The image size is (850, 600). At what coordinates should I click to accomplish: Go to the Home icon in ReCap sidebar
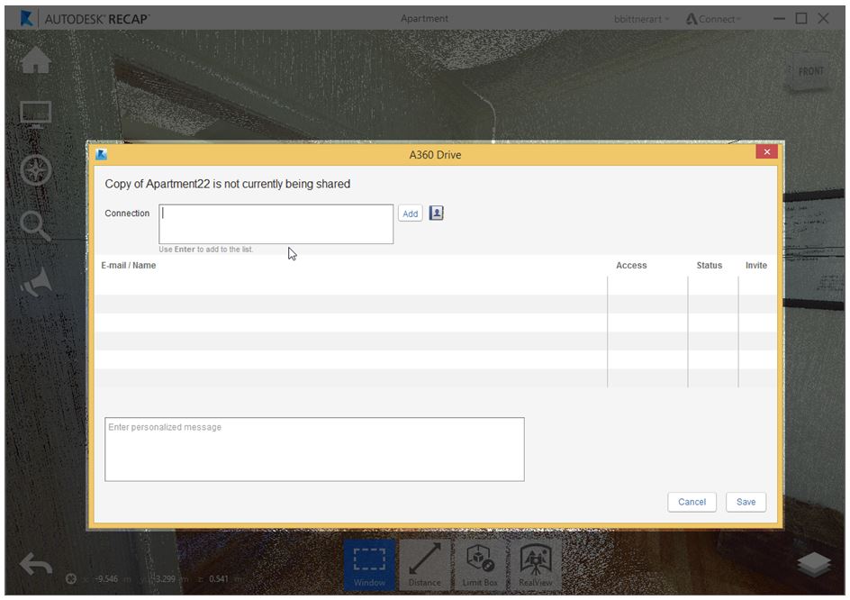[36, 59]
